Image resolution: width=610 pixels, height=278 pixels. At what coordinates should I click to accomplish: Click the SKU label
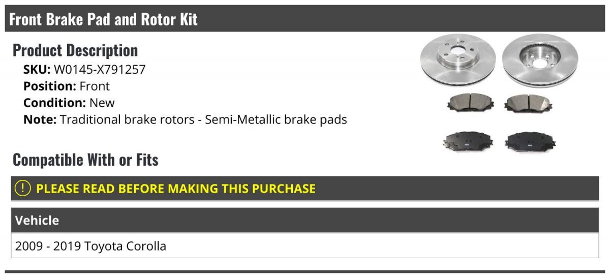coord(37,70)
